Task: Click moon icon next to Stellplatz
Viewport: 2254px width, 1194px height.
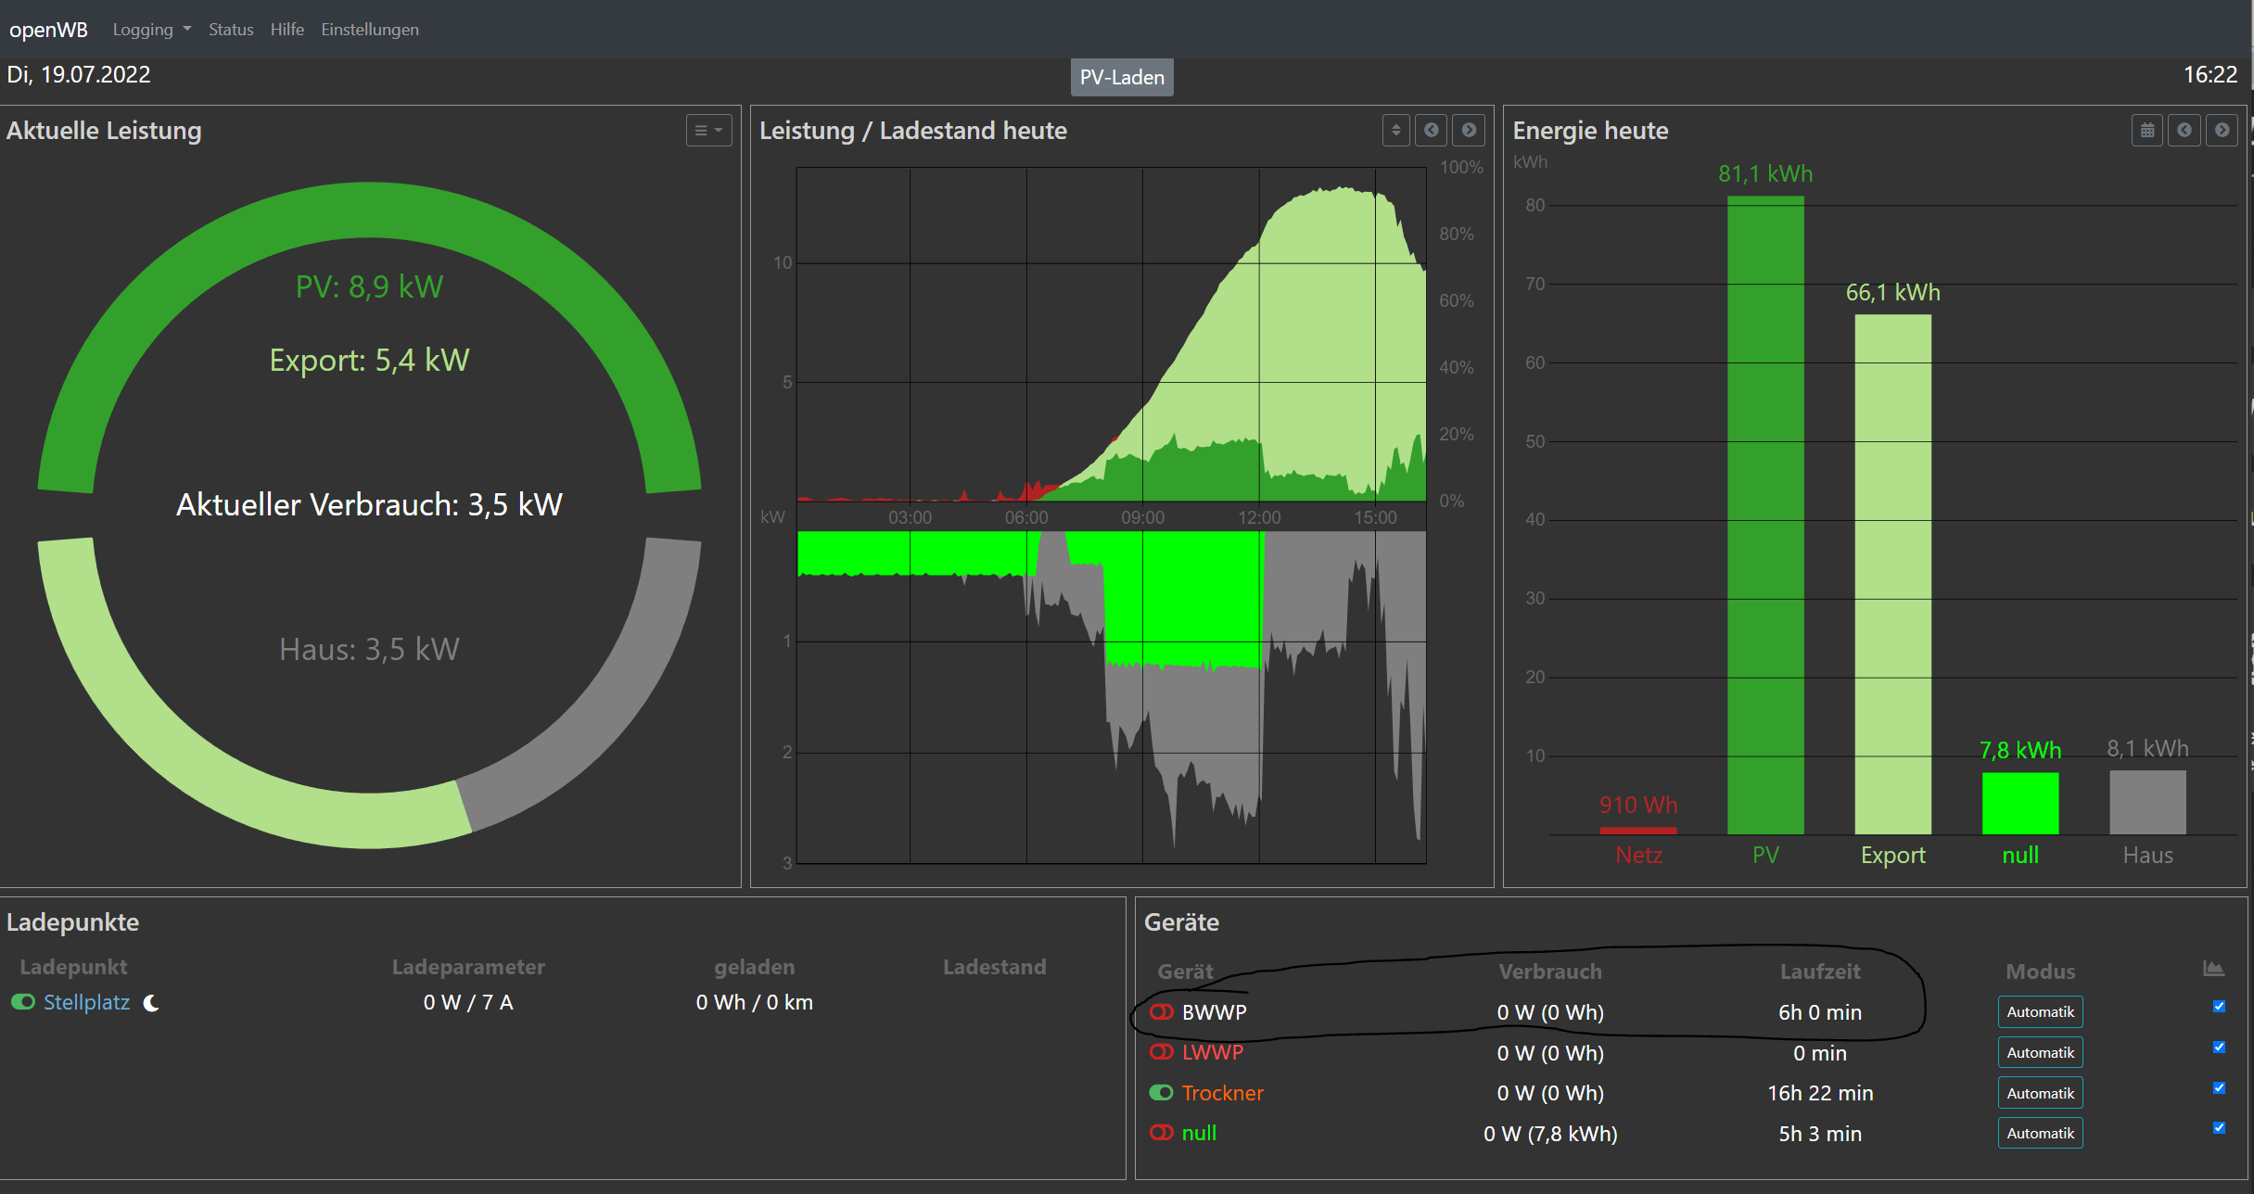Action: [x=151, y=1003]
